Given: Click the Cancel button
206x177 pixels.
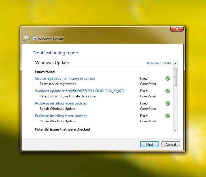Looking at the screenshot, I should [x=171, y=144].
